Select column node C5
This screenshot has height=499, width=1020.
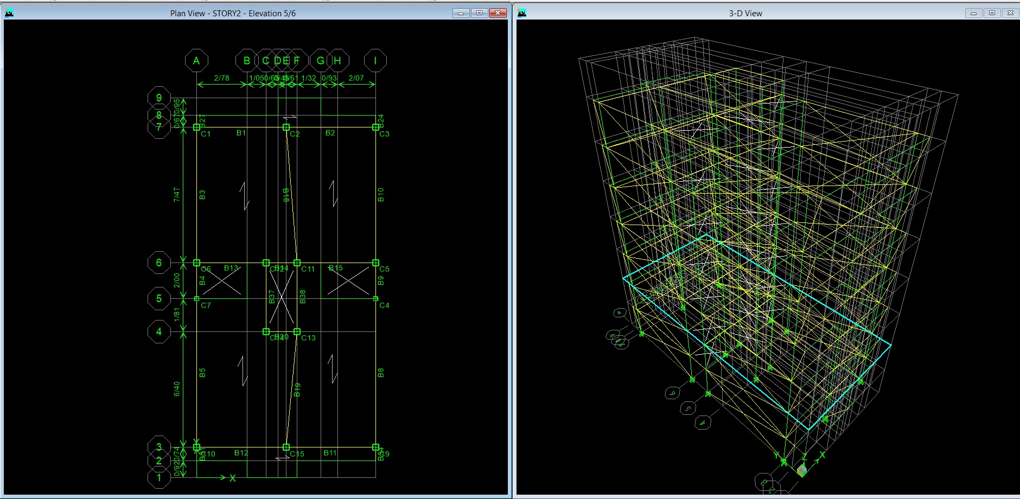click(375, 263)
